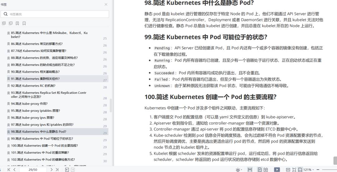
Task: Open bookmark 102 on Pod health check methods
Action: pos(58,160)
